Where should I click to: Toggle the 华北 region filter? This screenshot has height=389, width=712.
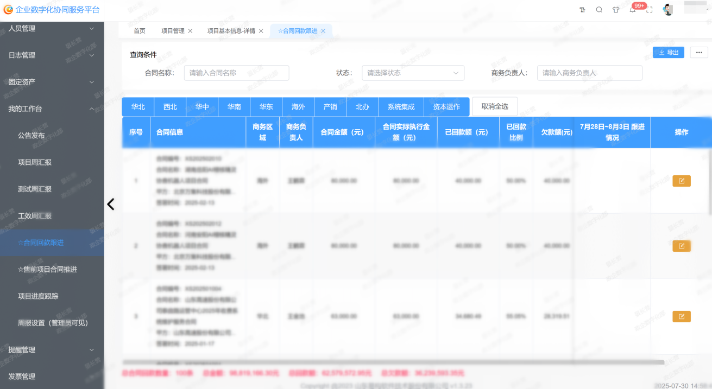(138, 107)
